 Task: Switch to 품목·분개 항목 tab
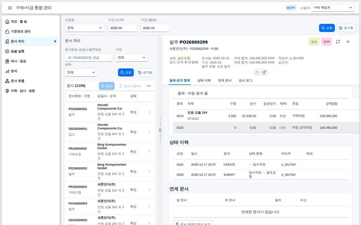point(179,81)
